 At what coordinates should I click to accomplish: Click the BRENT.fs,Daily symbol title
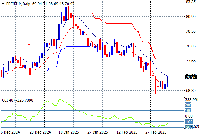17,3
